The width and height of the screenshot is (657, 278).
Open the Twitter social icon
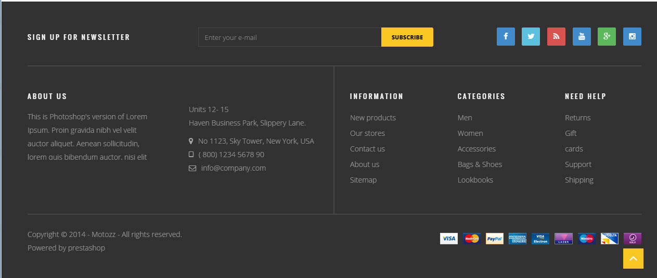pos(531,37)
